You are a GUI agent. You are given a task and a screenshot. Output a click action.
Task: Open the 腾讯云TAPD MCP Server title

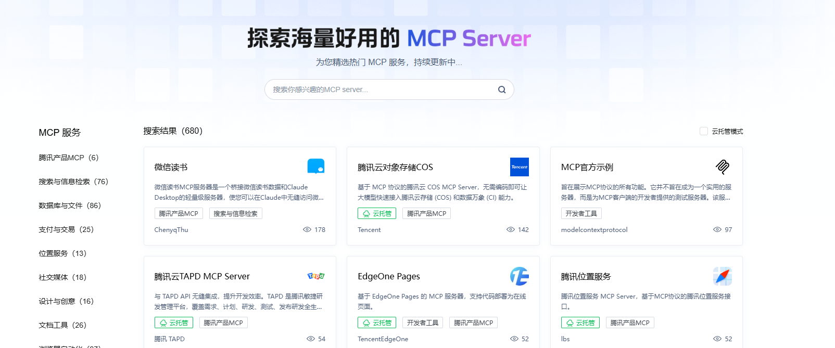[x=202, y=276]
